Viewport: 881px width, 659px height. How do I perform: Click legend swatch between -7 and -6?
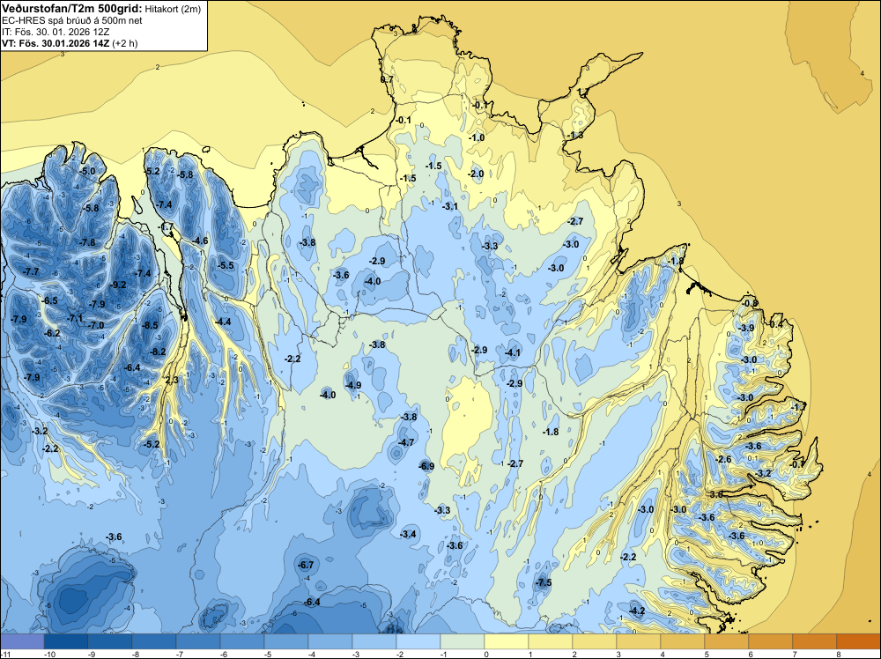click(197, 640)
